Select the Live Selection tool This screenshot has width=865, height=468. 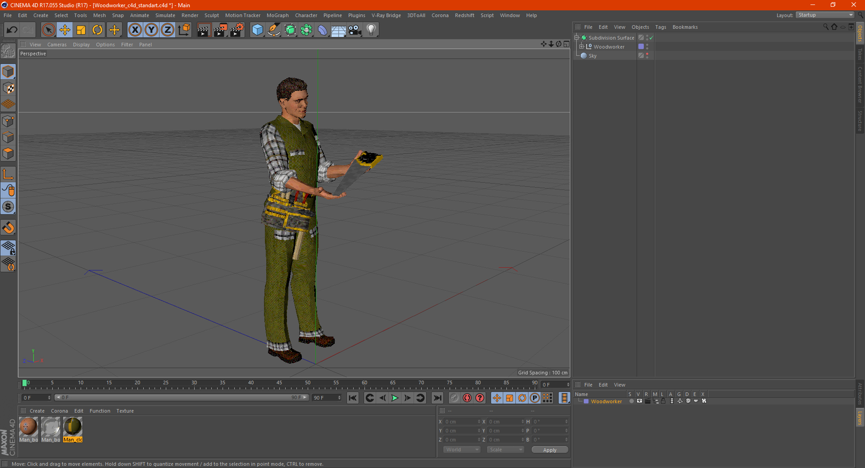pos(48,30)
